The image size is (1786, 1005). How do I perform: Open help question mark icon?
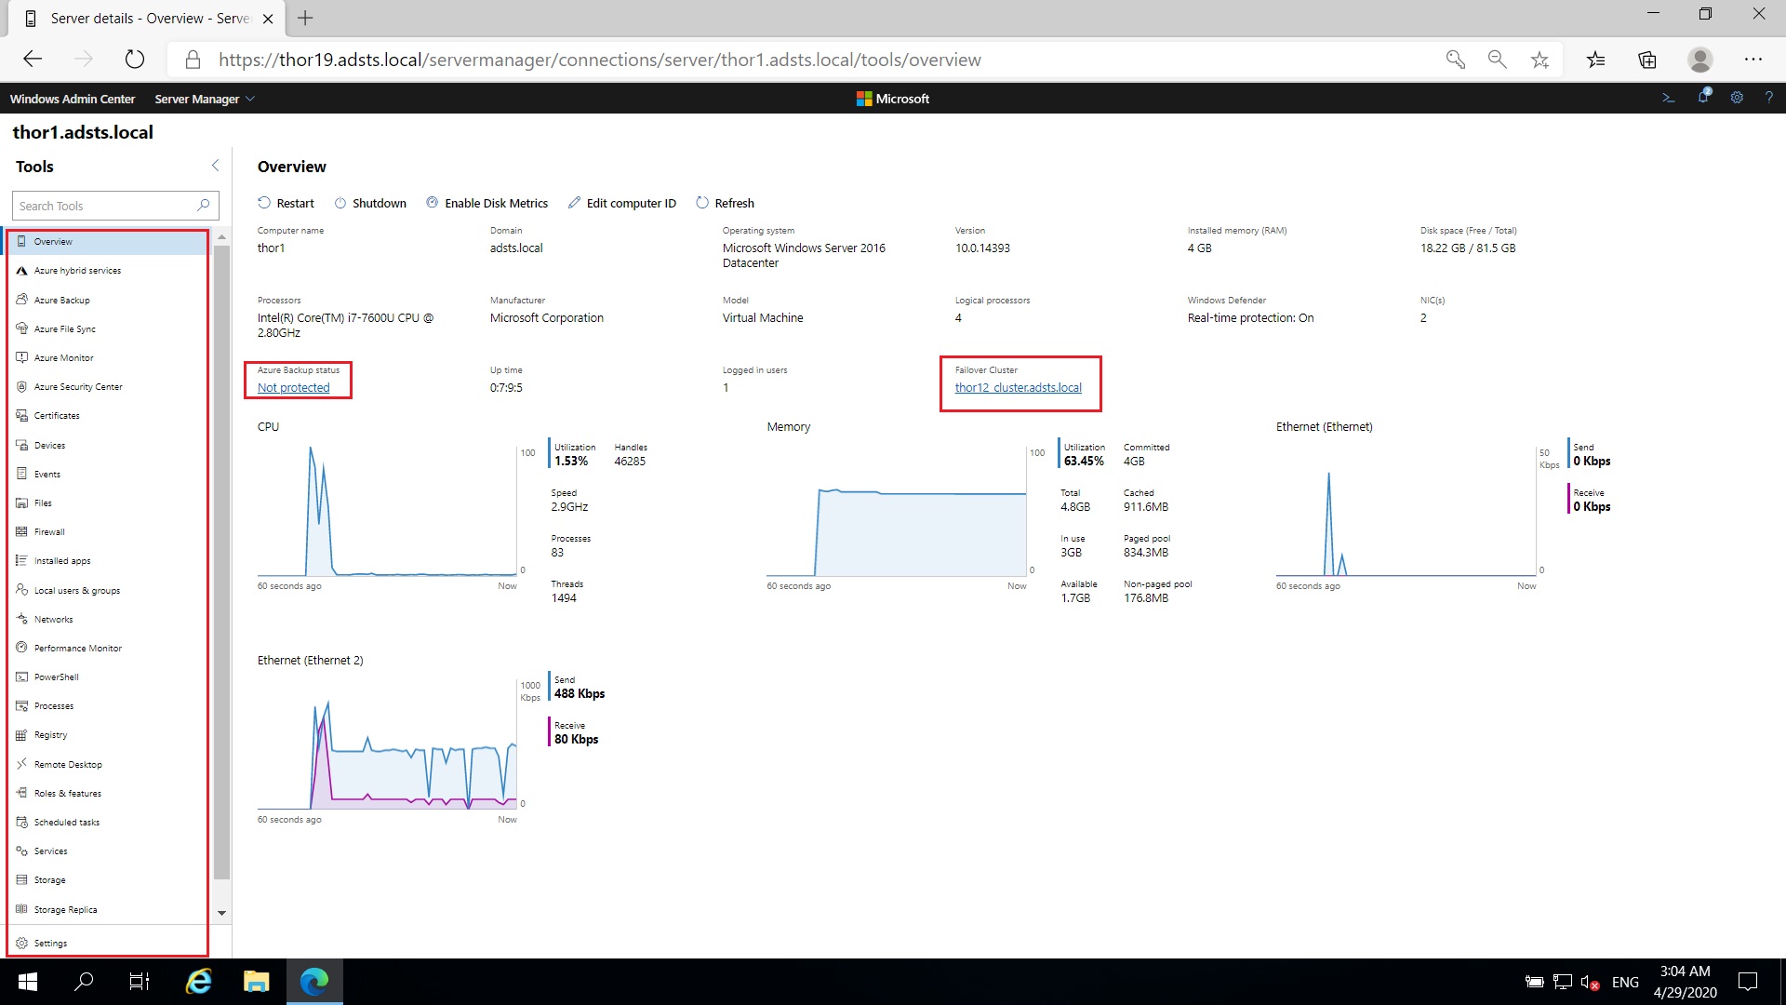pyautogui.click(x=1768, y=98)
